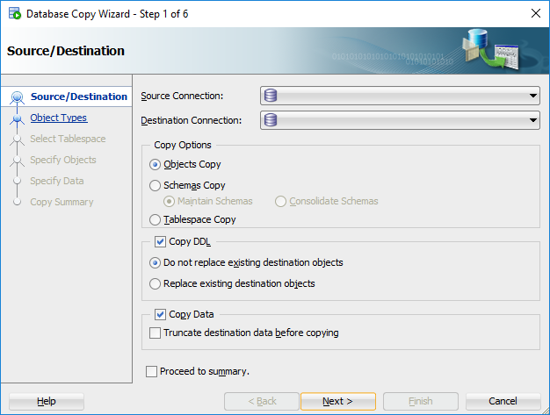The image size is (550, 415).
Task: Click the Cancel button
Action: [503, 401]
